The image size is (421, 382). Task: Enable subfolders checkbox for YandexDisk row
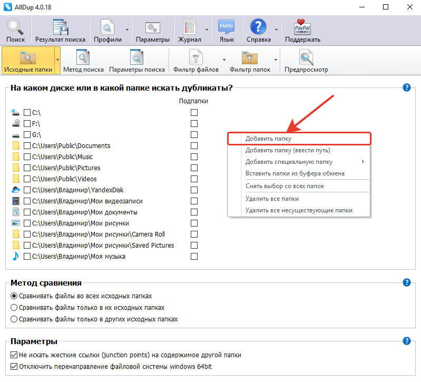(x=194, y=190)
